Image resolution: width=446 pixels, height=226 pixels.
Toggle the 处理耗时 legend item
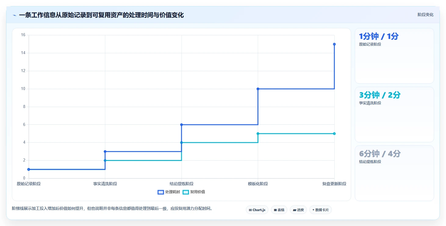pos(169,192)
